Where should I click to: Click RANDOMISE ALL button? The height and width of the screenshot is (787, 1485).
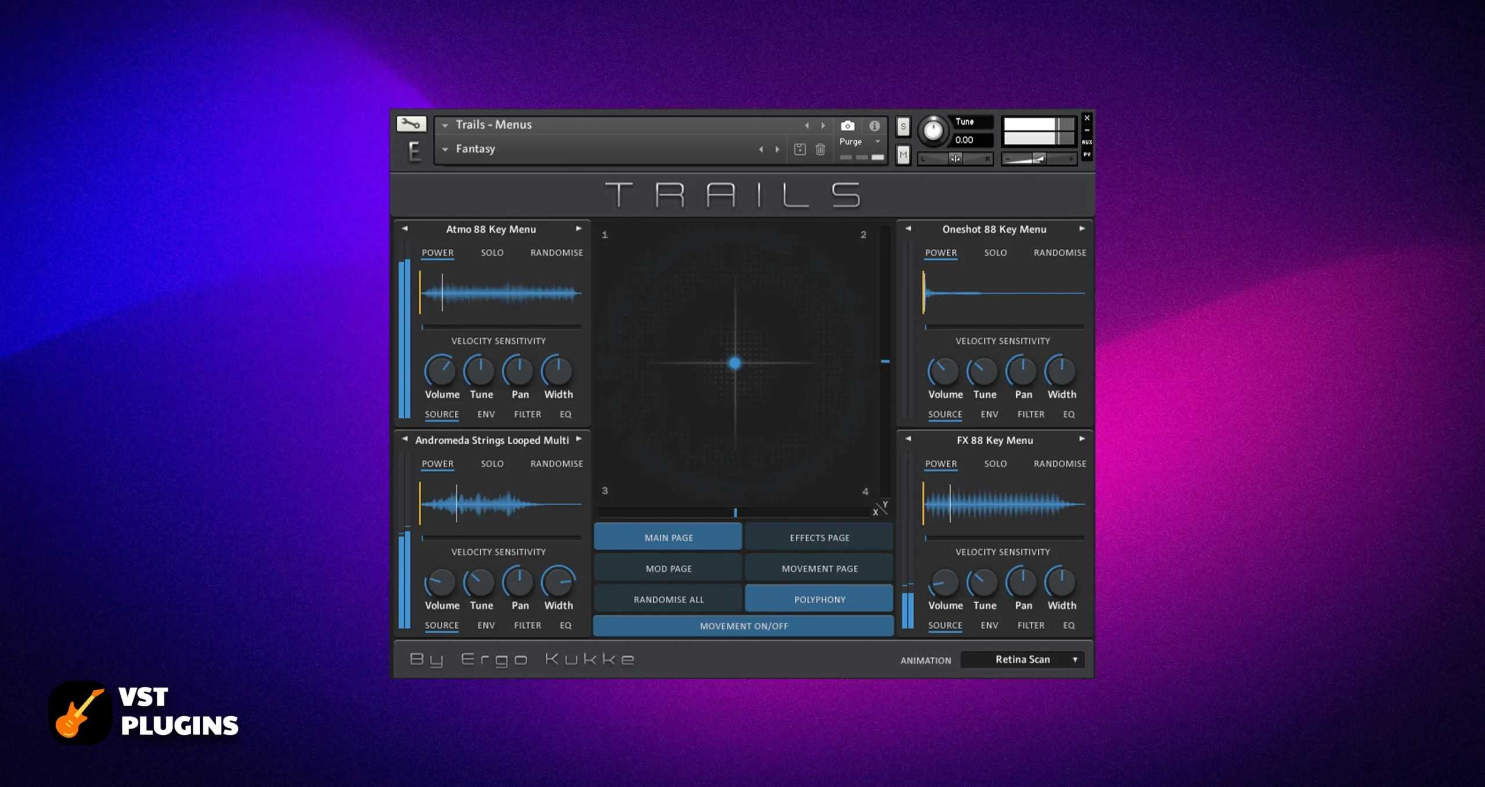pyautogui.click(x=668, y=599)
